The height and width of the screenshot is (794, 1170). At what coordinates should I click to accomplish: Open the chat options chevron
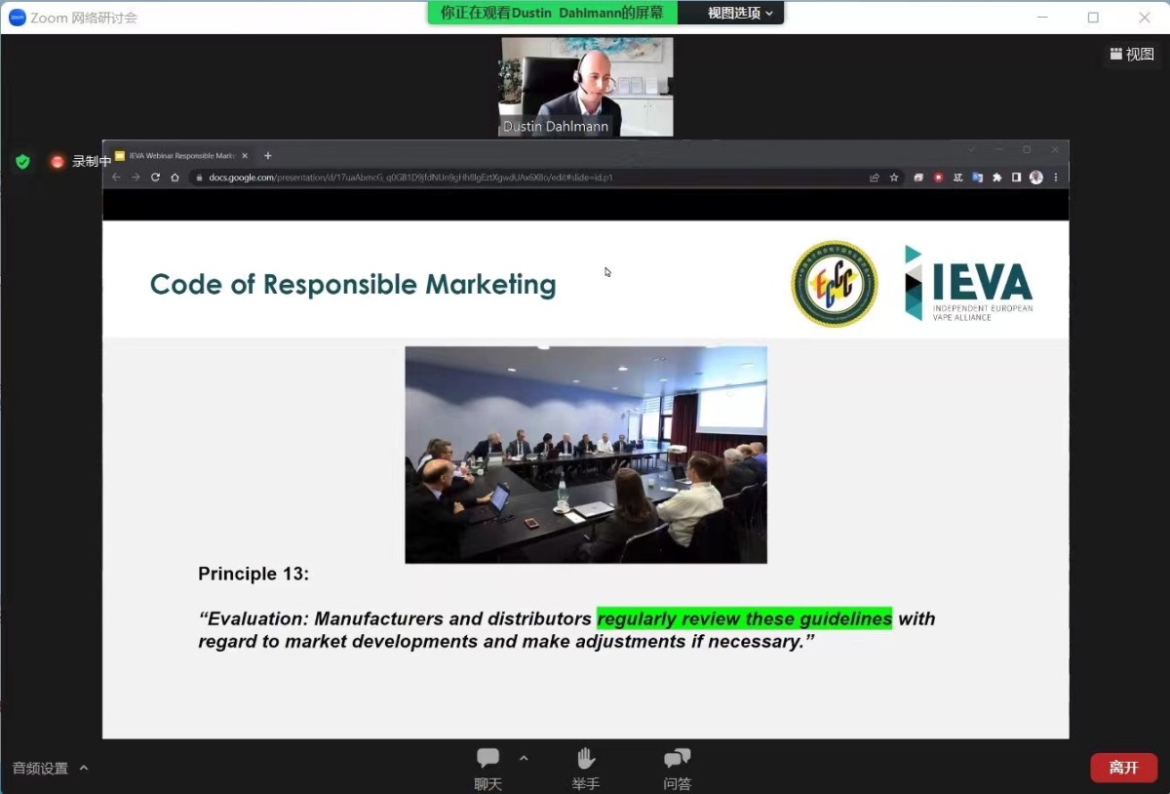pos(524,757)
